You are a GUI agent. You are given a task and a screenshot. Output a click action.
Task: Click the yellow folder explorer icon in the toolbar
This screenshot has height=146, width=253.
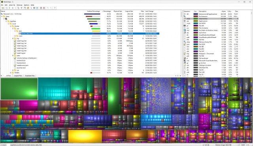[28, 8]
